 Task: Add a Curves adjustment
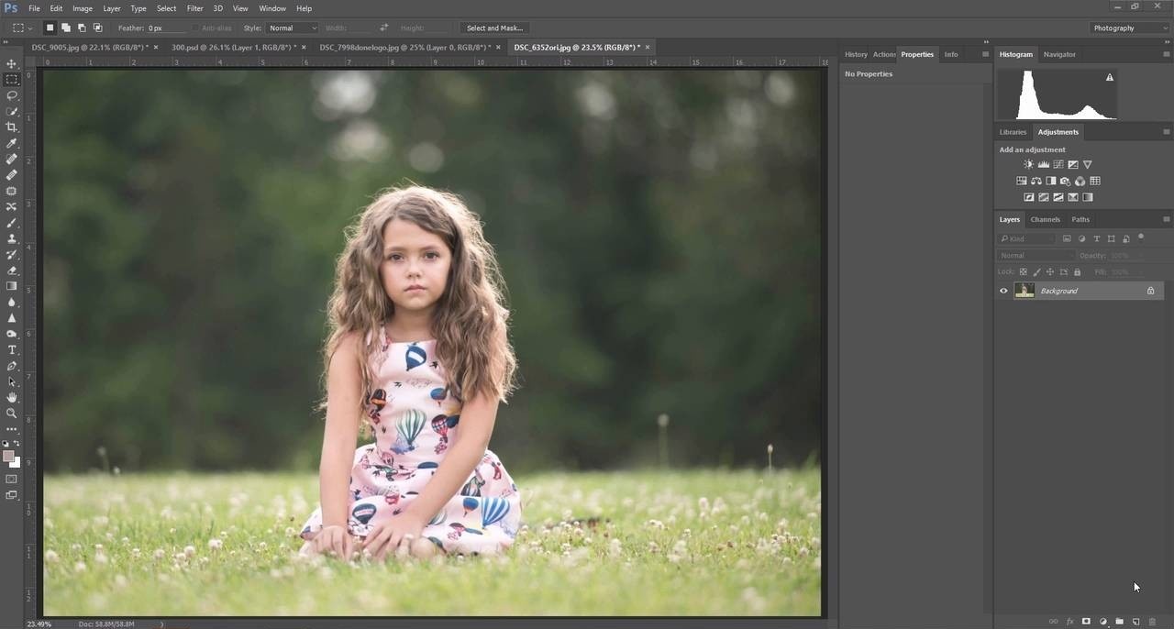click(1058, 164)
